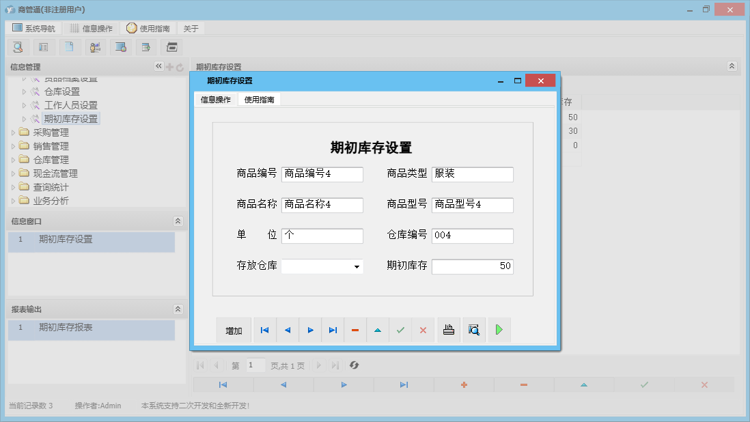Collapse the 信息窗口 panel
This screenshot has height=422, width=750.
(178, 221)
